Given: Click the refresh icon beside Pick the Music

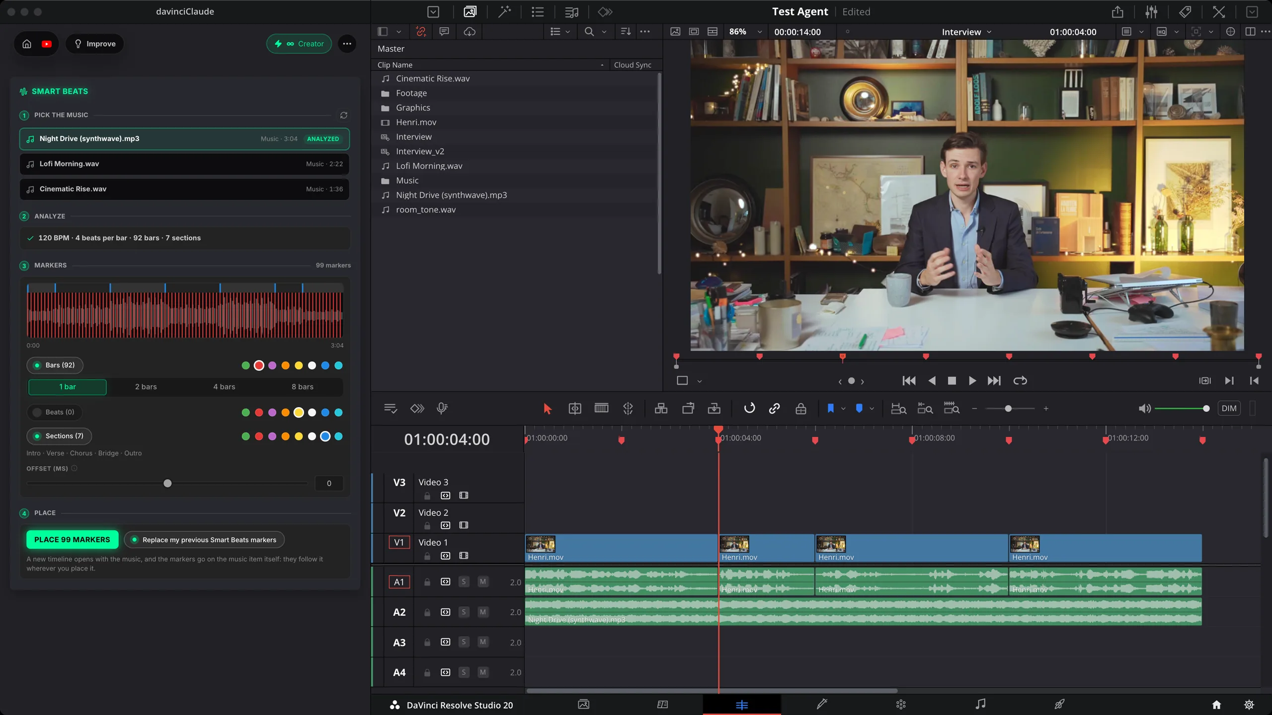Looking at the screenshot, I should tap(343, 115).
